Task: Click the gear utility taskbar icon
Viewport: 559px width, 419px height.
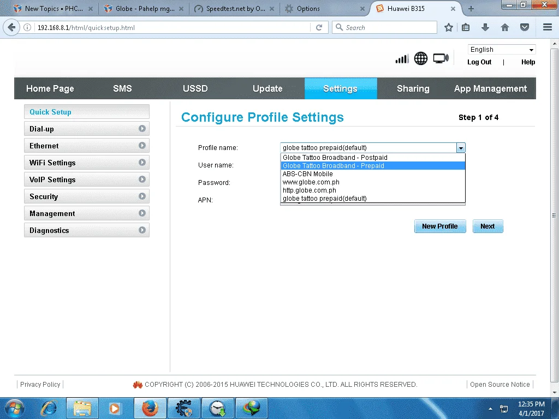Action: pyautogui.click(x=183, y=408)
